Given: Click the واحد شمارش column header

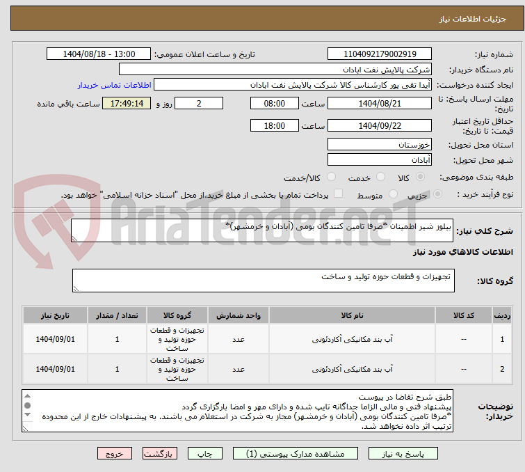Looking at the screenshot, I should [x=239, y=315].
